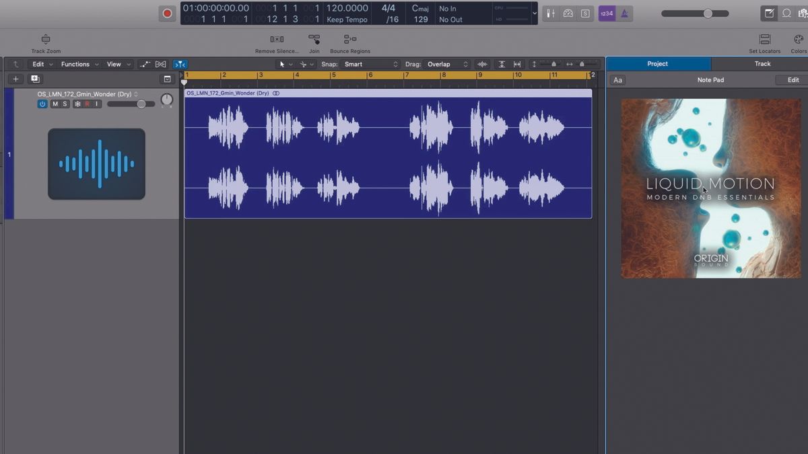Freeze the track using the snowflake button

coord(77,104)
